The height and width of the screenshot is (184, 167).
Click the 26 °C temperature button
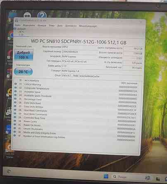click(23, 71)
